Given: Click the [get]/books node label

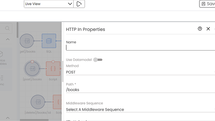Looking at the screenshot, I should pyautogui.click(x=27, y=51).
